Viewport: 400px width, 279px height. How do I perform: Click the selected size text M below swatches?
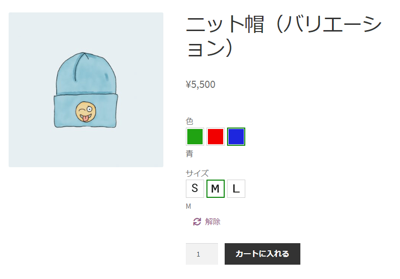click(188, 206)
